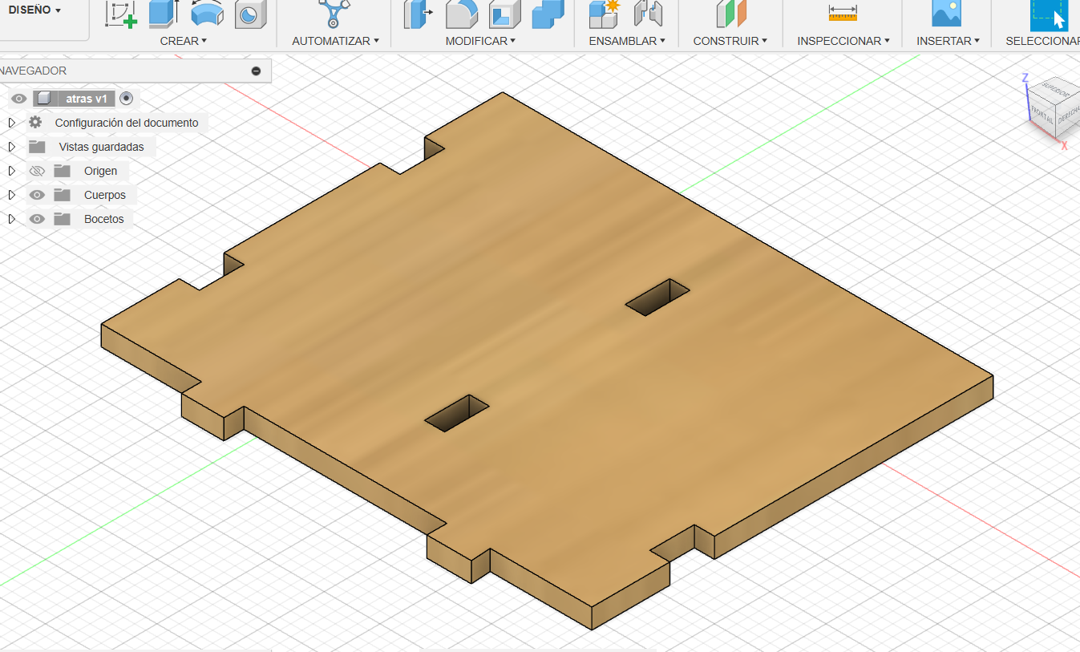1080x652 pixels.
Task: Create a New Component via its icon
Action: 605,14
